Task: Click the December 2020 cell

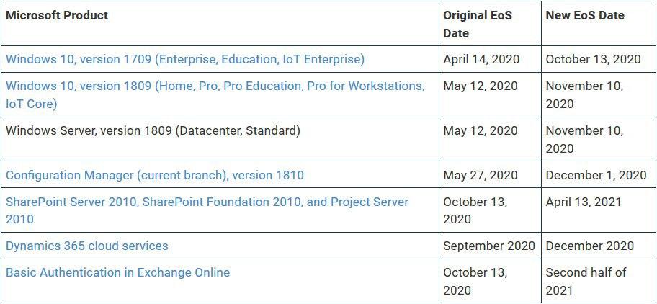Action: click(x=590, y=246)
